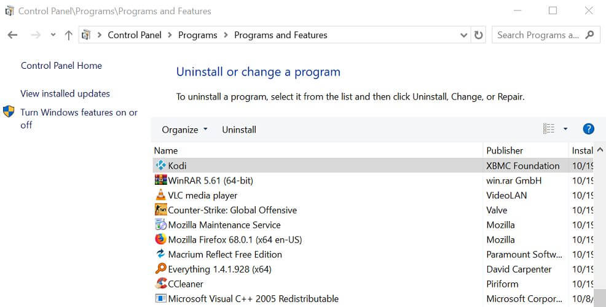Click the Everything search tool icon
This screenshot has width=606, height=307.
pyautogui.click(x=160, y=268)
